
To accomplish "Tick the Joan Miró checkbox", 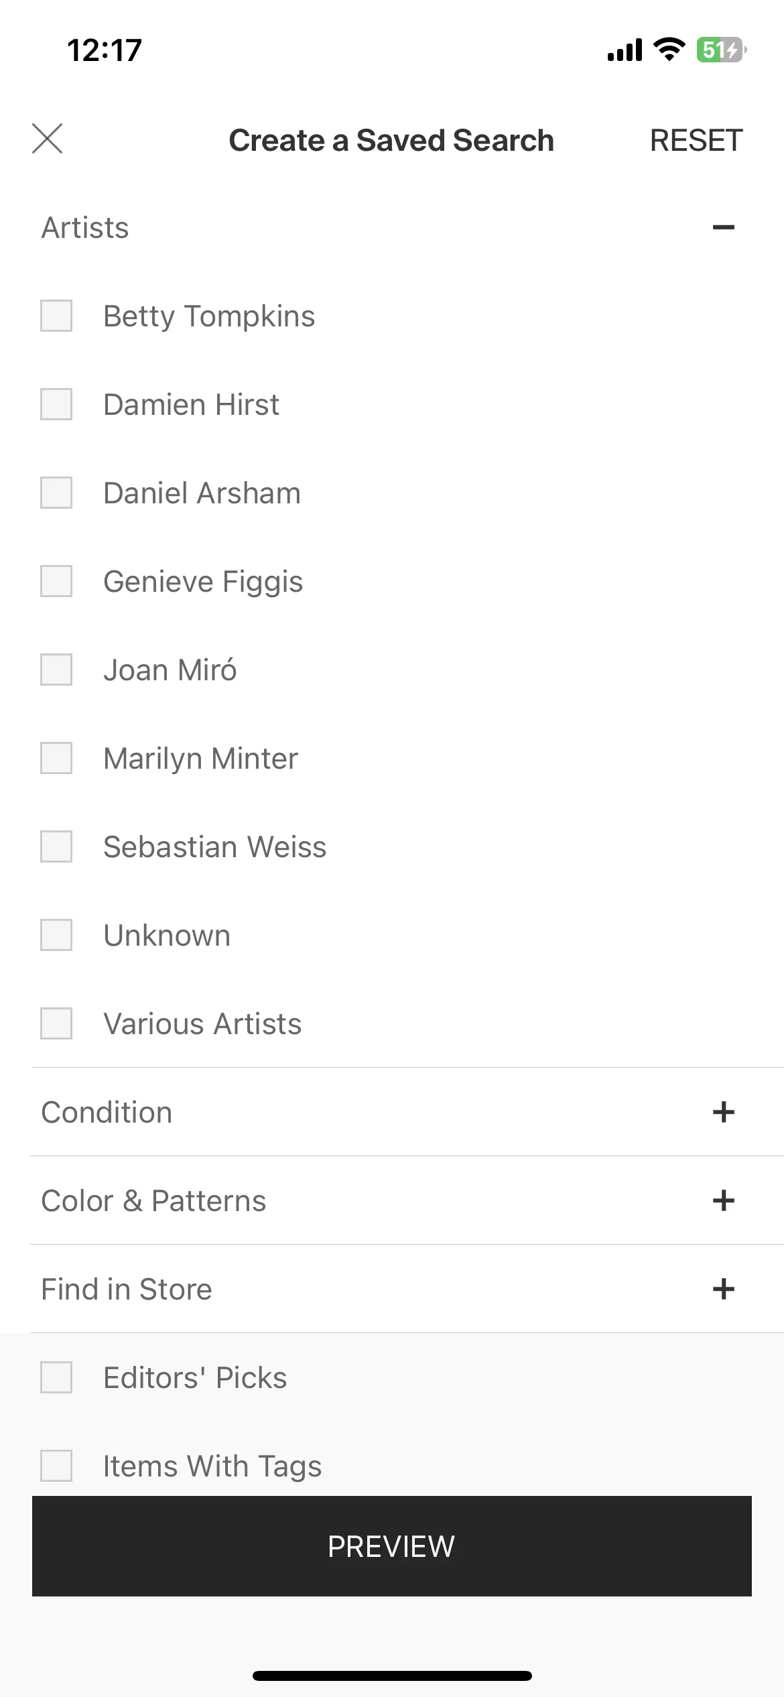I will 56,670.
